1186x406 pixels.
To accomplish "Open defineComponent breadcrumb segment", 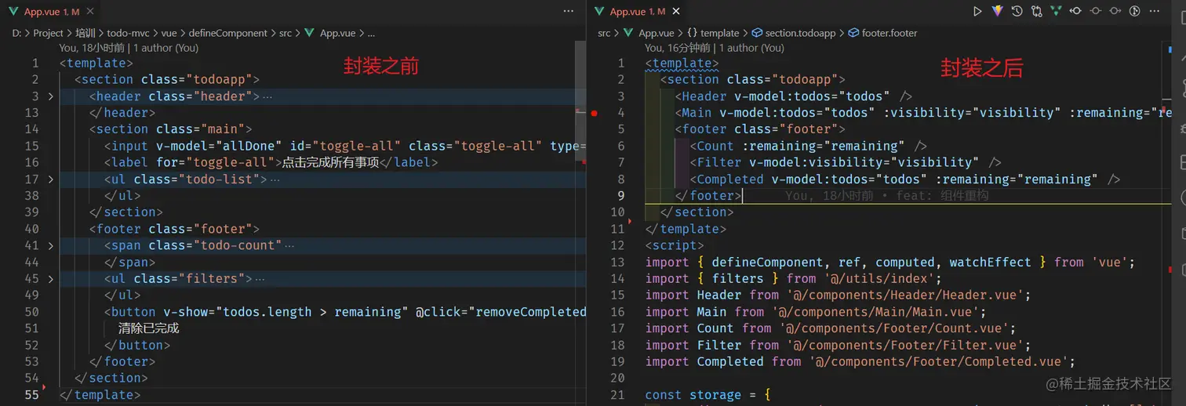I will 228,33.
